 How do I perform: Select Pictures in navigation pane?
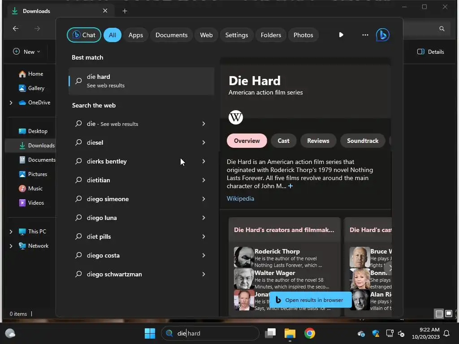(33, 174)
